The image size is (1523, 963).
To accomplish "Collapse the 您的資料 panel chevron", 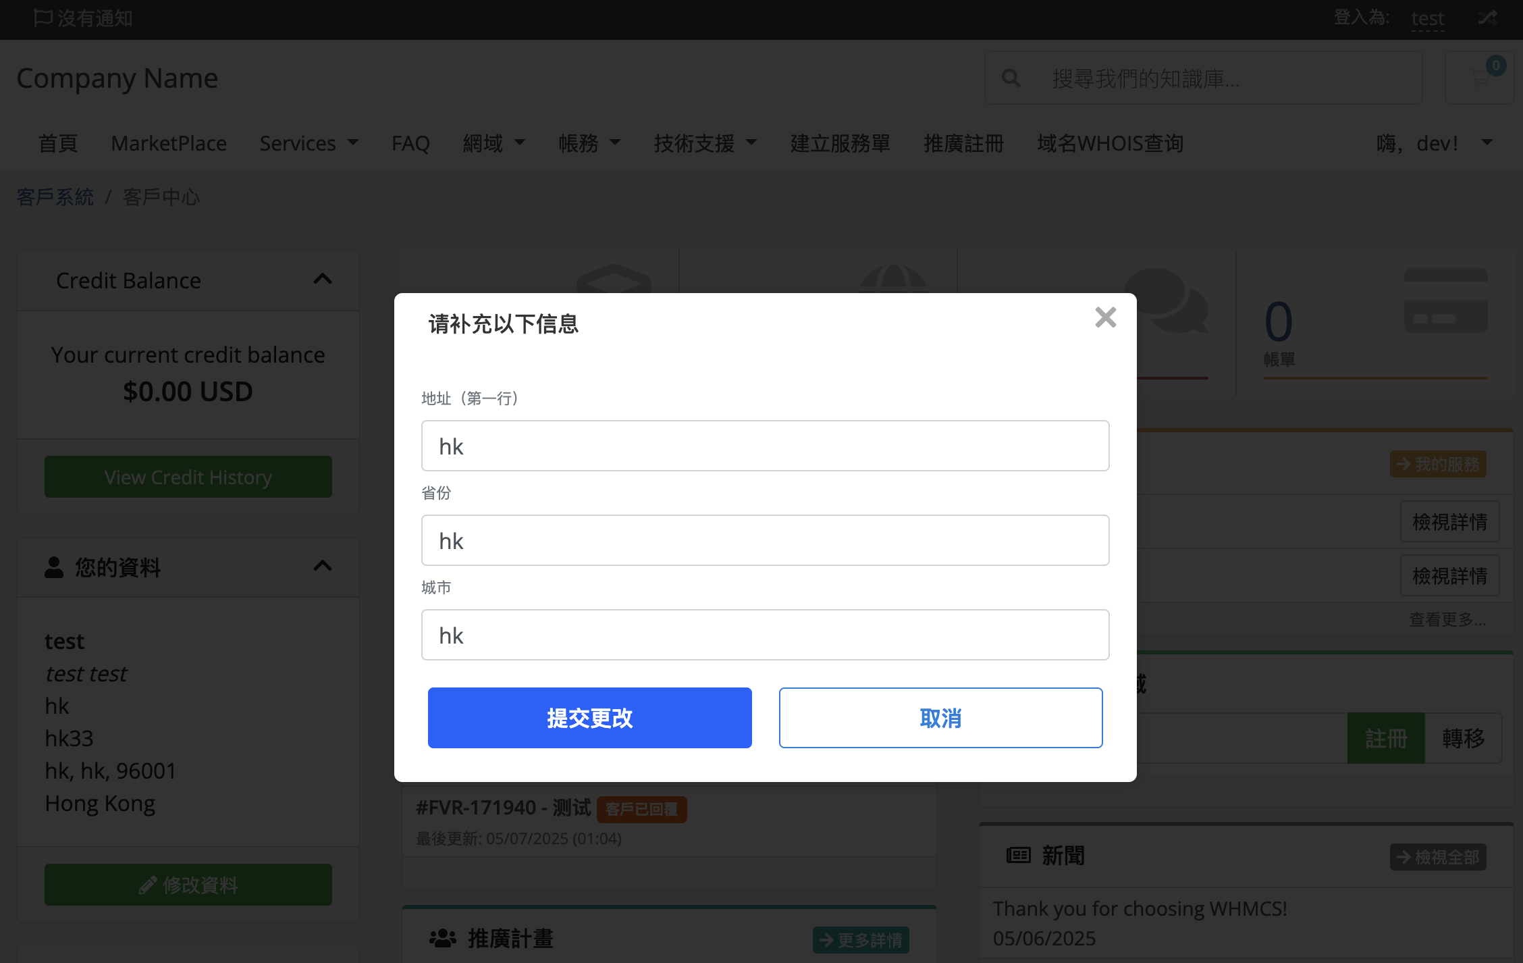I will tap(323, 566).
